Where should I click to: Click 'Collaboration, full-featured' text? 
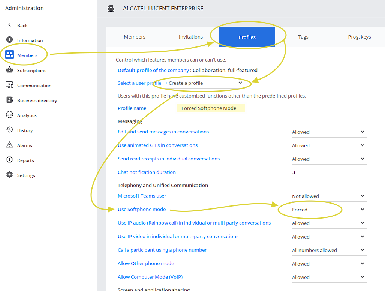pyautogui.click(x=225, y=70)
